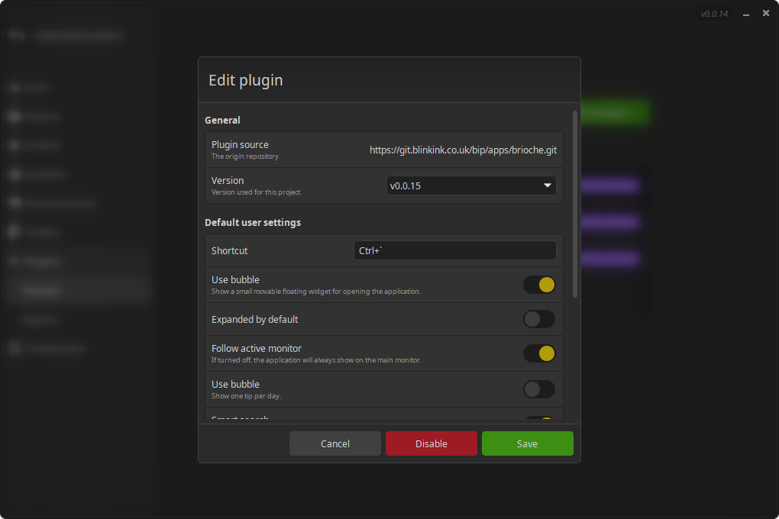
Task: Click the General section heading
Action: click(222, 120)
